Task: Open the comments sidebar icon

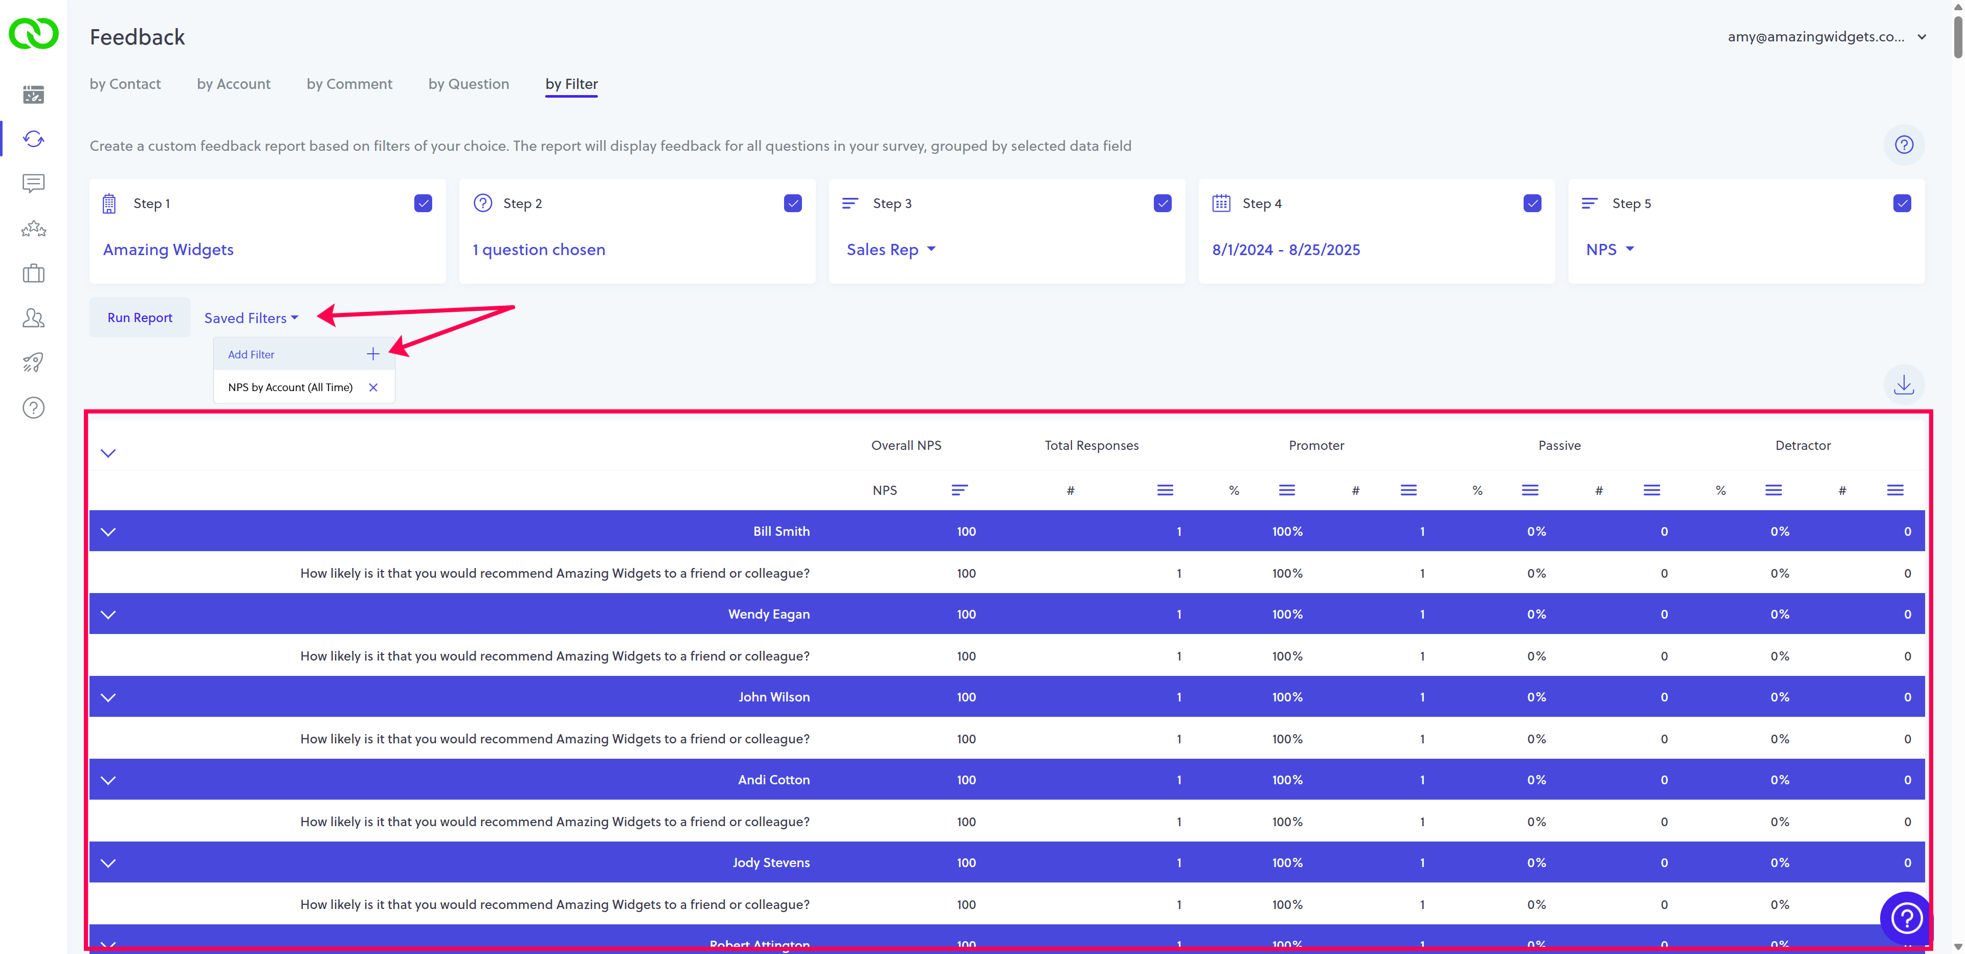Action: tap(34, 183)
